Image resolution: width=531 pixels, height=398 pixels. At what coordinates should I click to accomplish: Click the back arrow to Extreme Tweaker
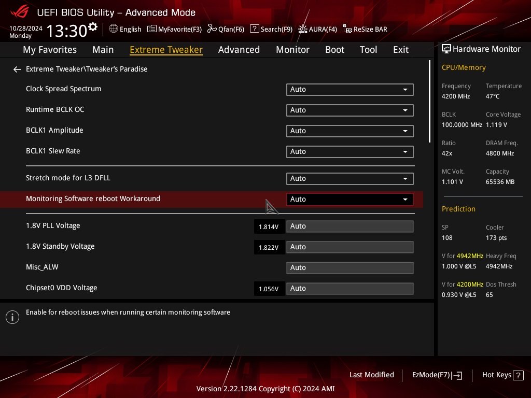[17, 69]
